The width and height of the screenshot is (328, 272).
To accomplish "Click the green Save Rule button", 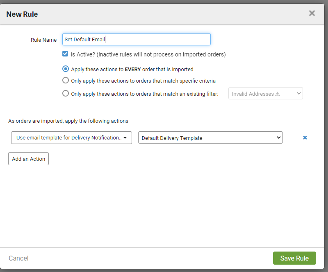I will point(294,258).
